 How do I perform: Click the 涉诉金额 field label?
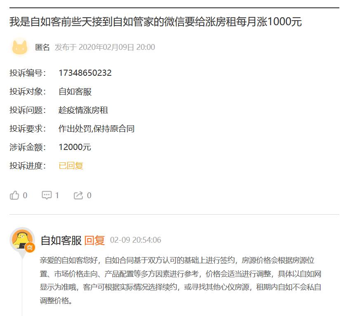28,147
